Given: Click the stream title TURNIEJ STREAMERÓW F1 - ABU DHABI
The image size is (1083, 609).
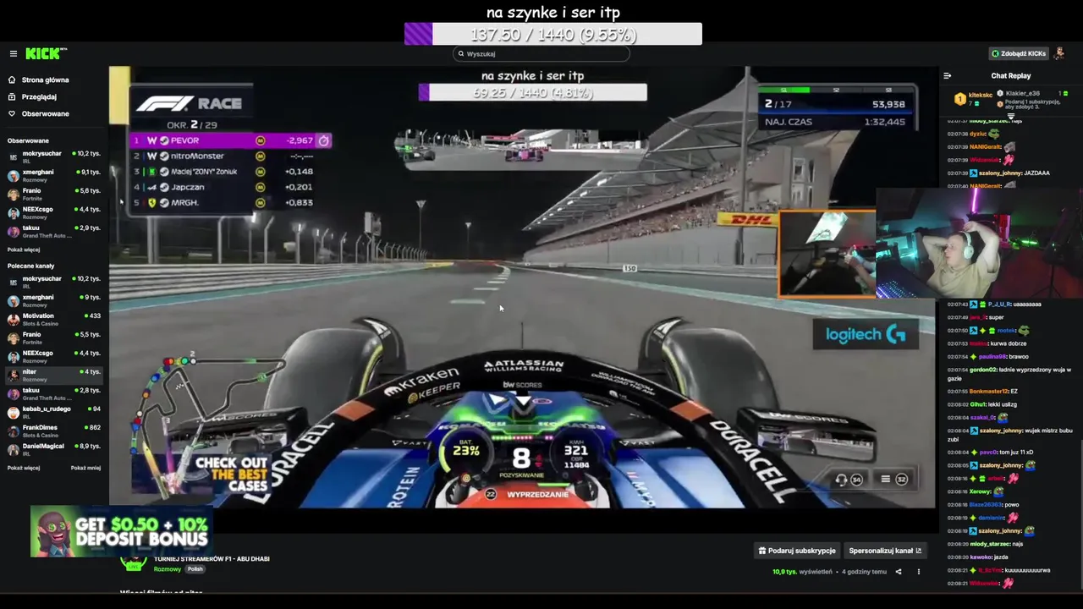Looking at the screenshot, I should [212, 559].
